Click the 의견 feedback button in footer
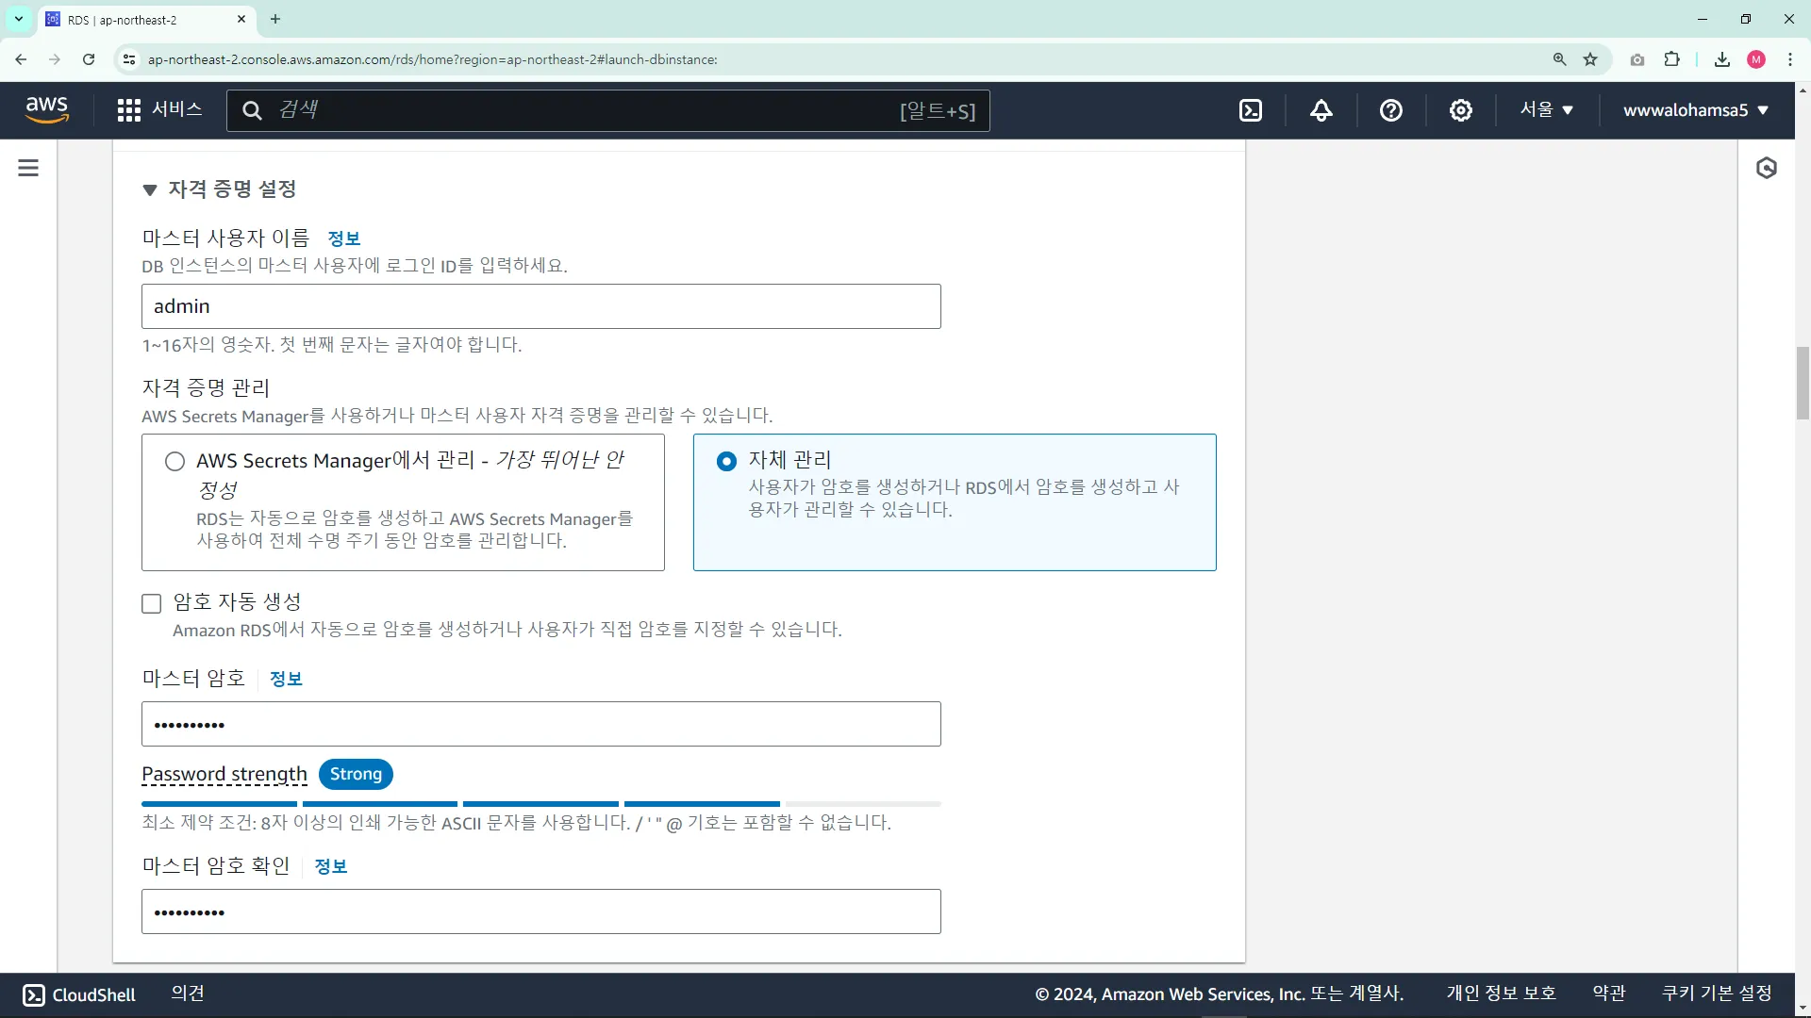Screen dimensions: 1811x1018 pos(188,993)
